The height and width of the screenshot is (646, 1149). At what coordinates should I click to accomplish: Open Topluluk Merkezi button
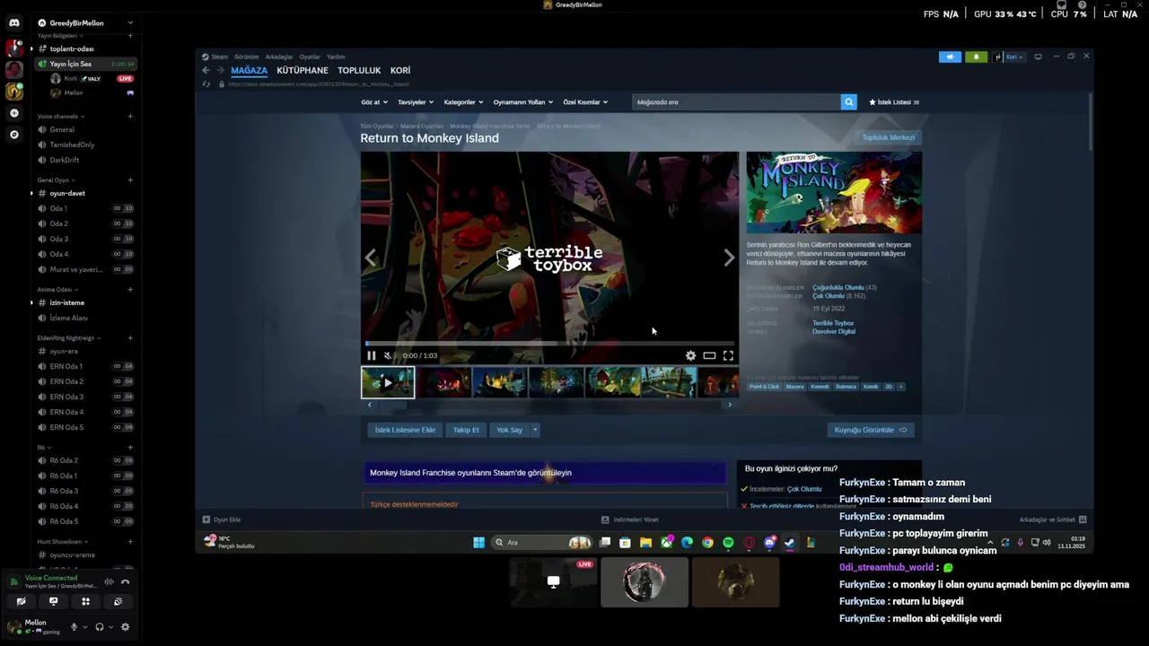click(x=889, y=137)
